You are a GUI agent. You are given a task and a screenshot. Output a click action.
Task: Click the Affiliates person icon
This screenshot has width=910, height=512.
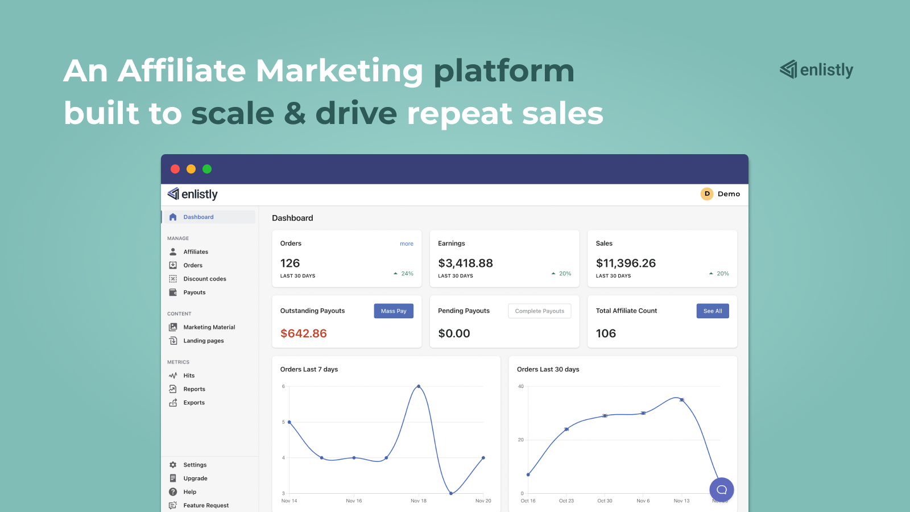coord(173,251)
